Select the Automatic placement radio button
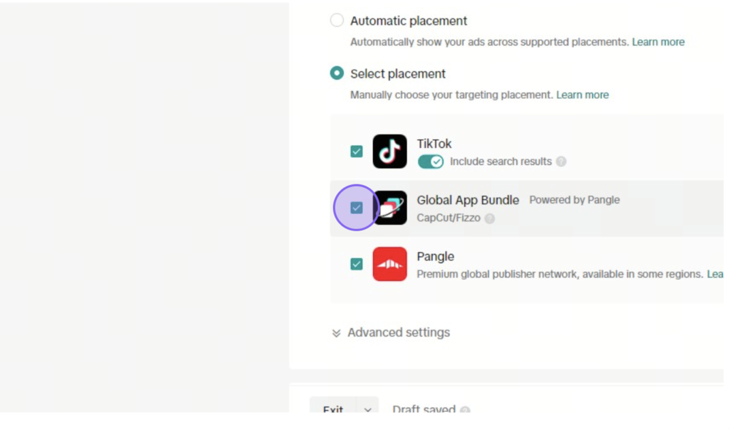 click(337, 21)
